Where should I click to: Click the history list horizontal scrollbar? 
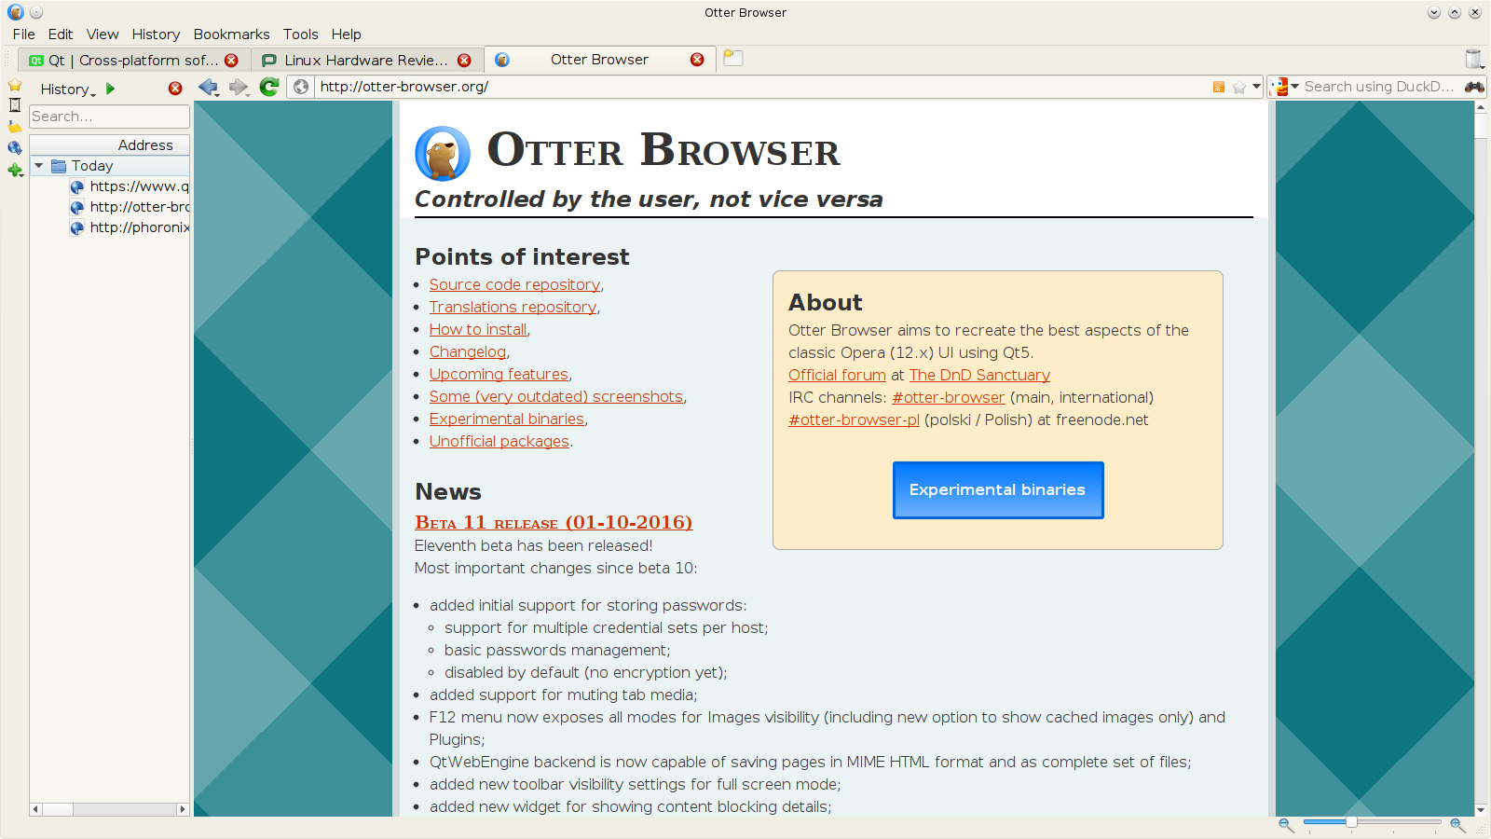tap(110, 809)
